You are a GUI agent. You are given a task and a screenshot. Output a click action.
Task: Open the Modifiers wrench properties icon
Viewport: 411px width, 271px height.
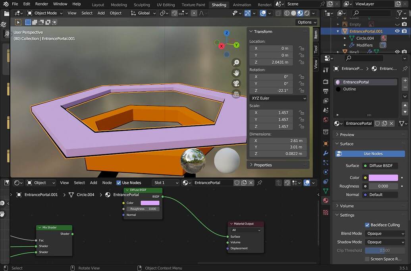326,153
